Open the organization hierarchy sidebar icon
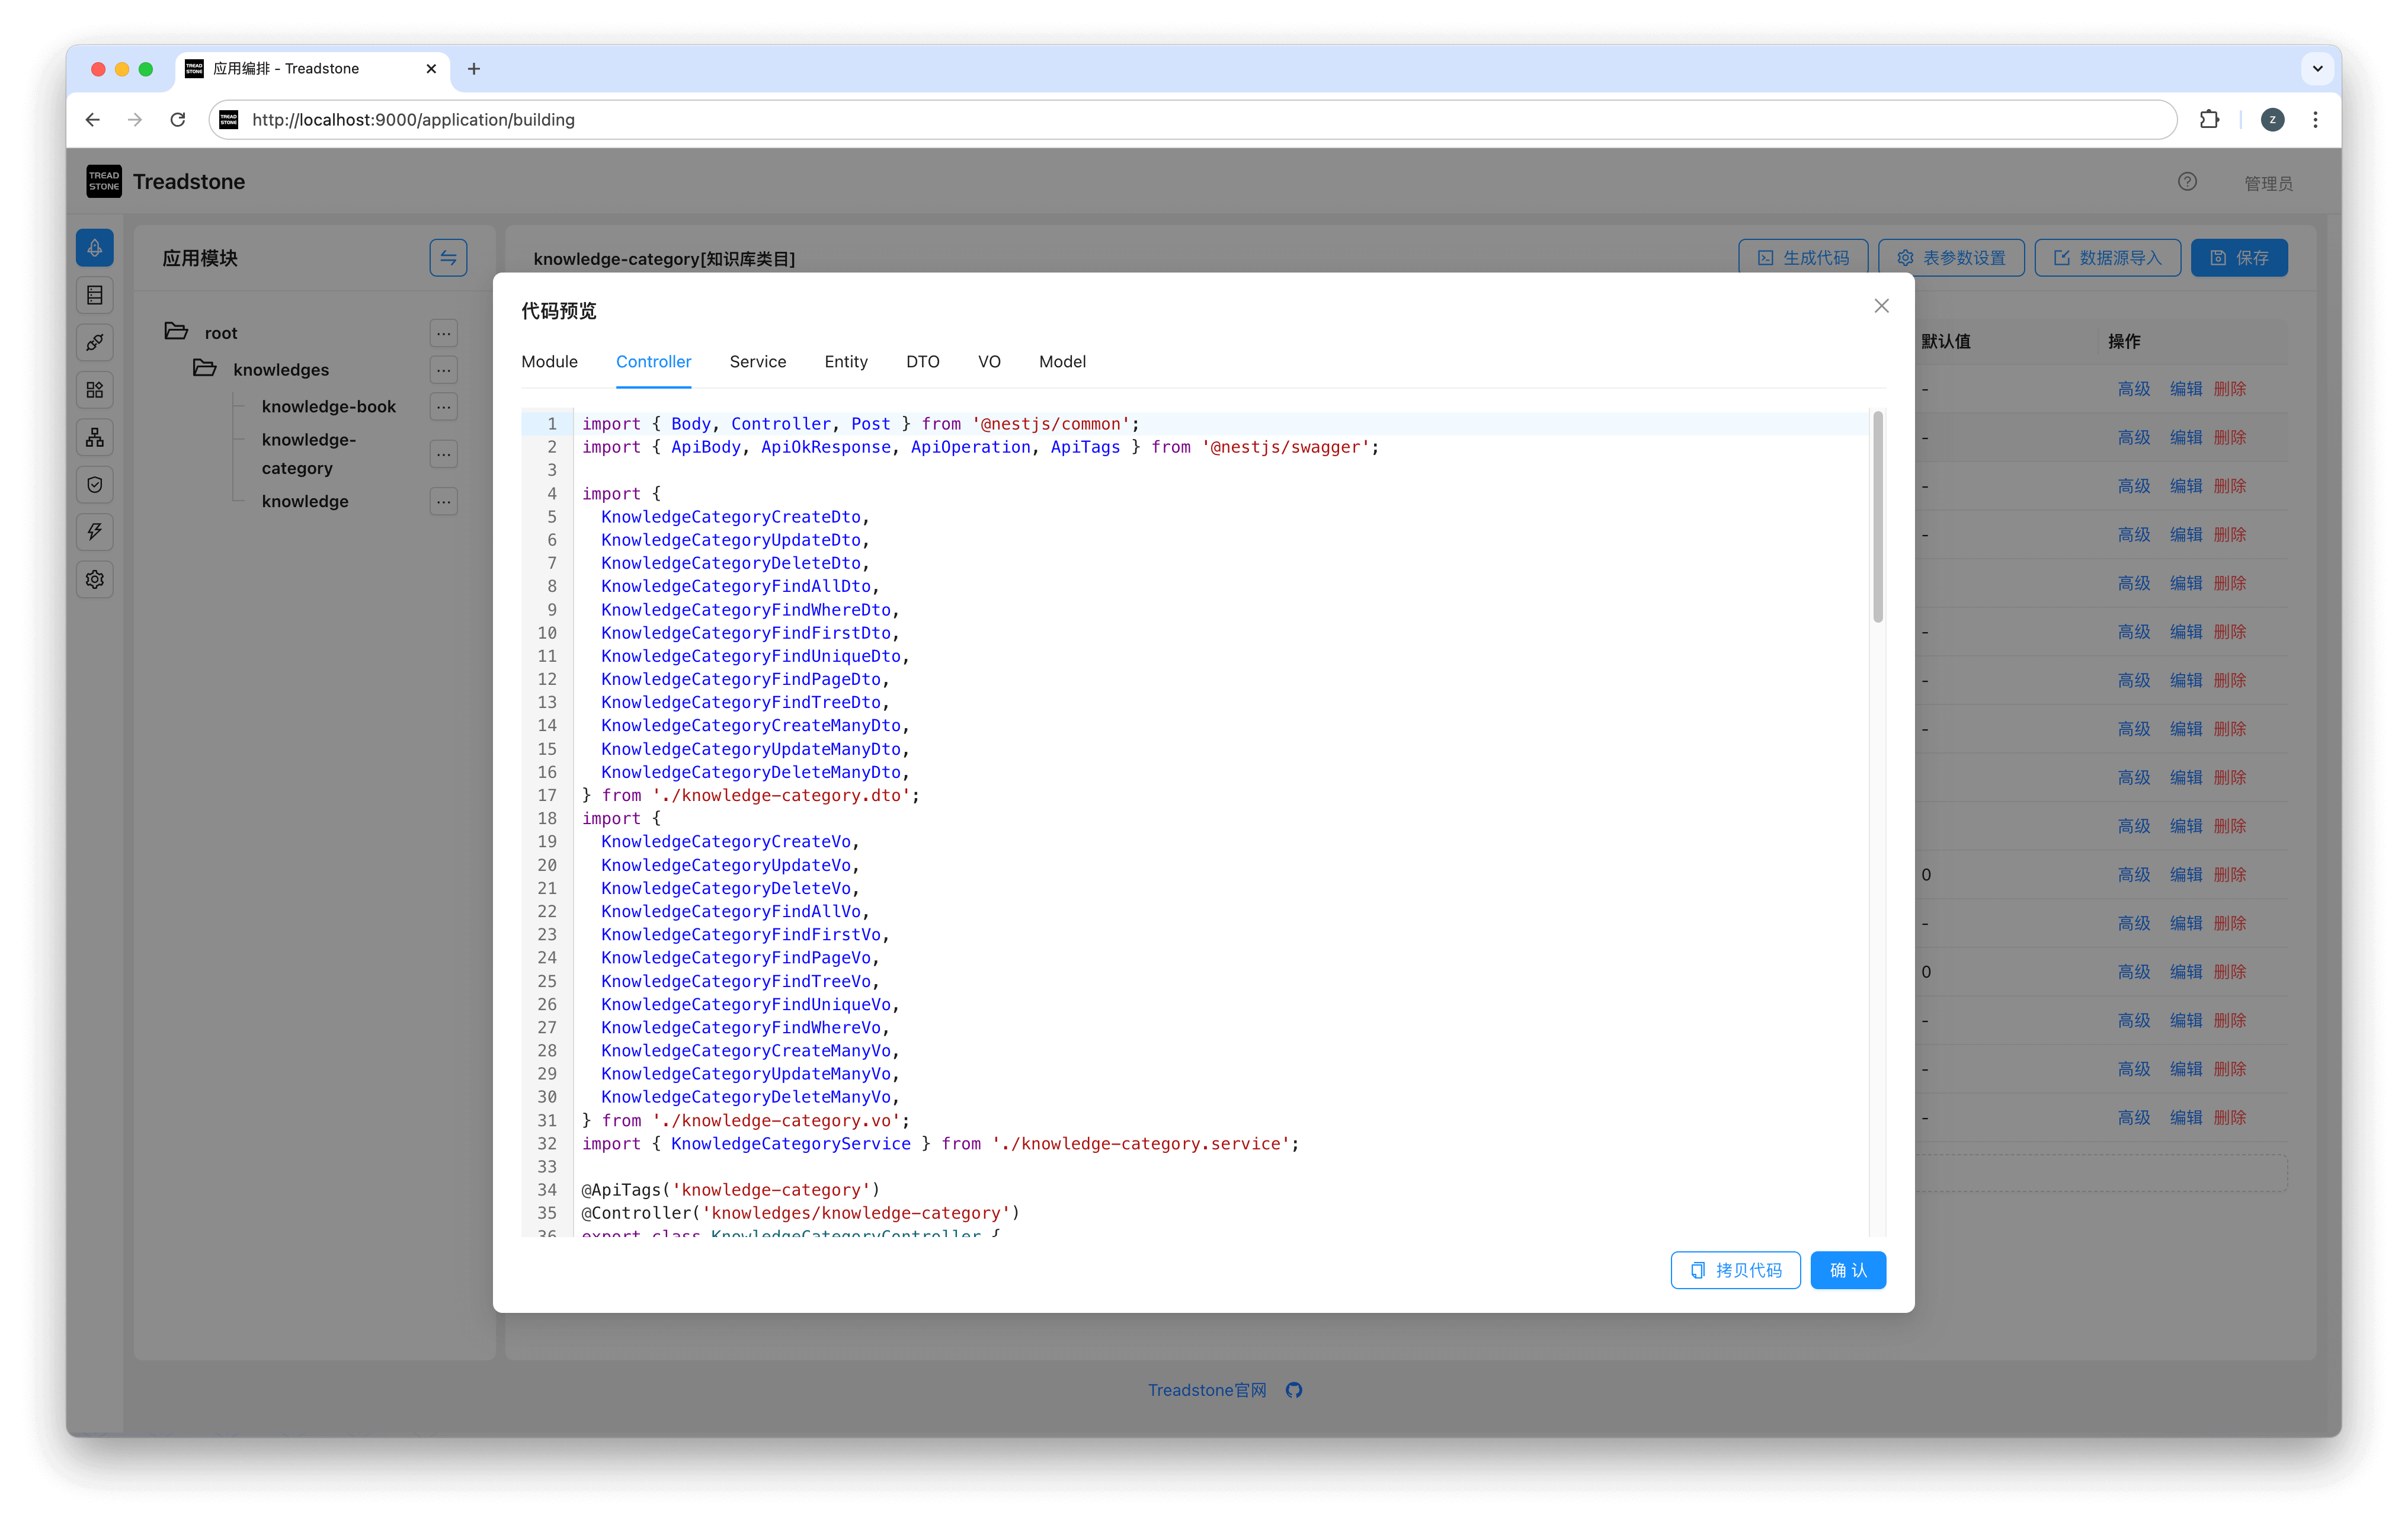Screen dimensions: 2408x1525 click(95, 437)
